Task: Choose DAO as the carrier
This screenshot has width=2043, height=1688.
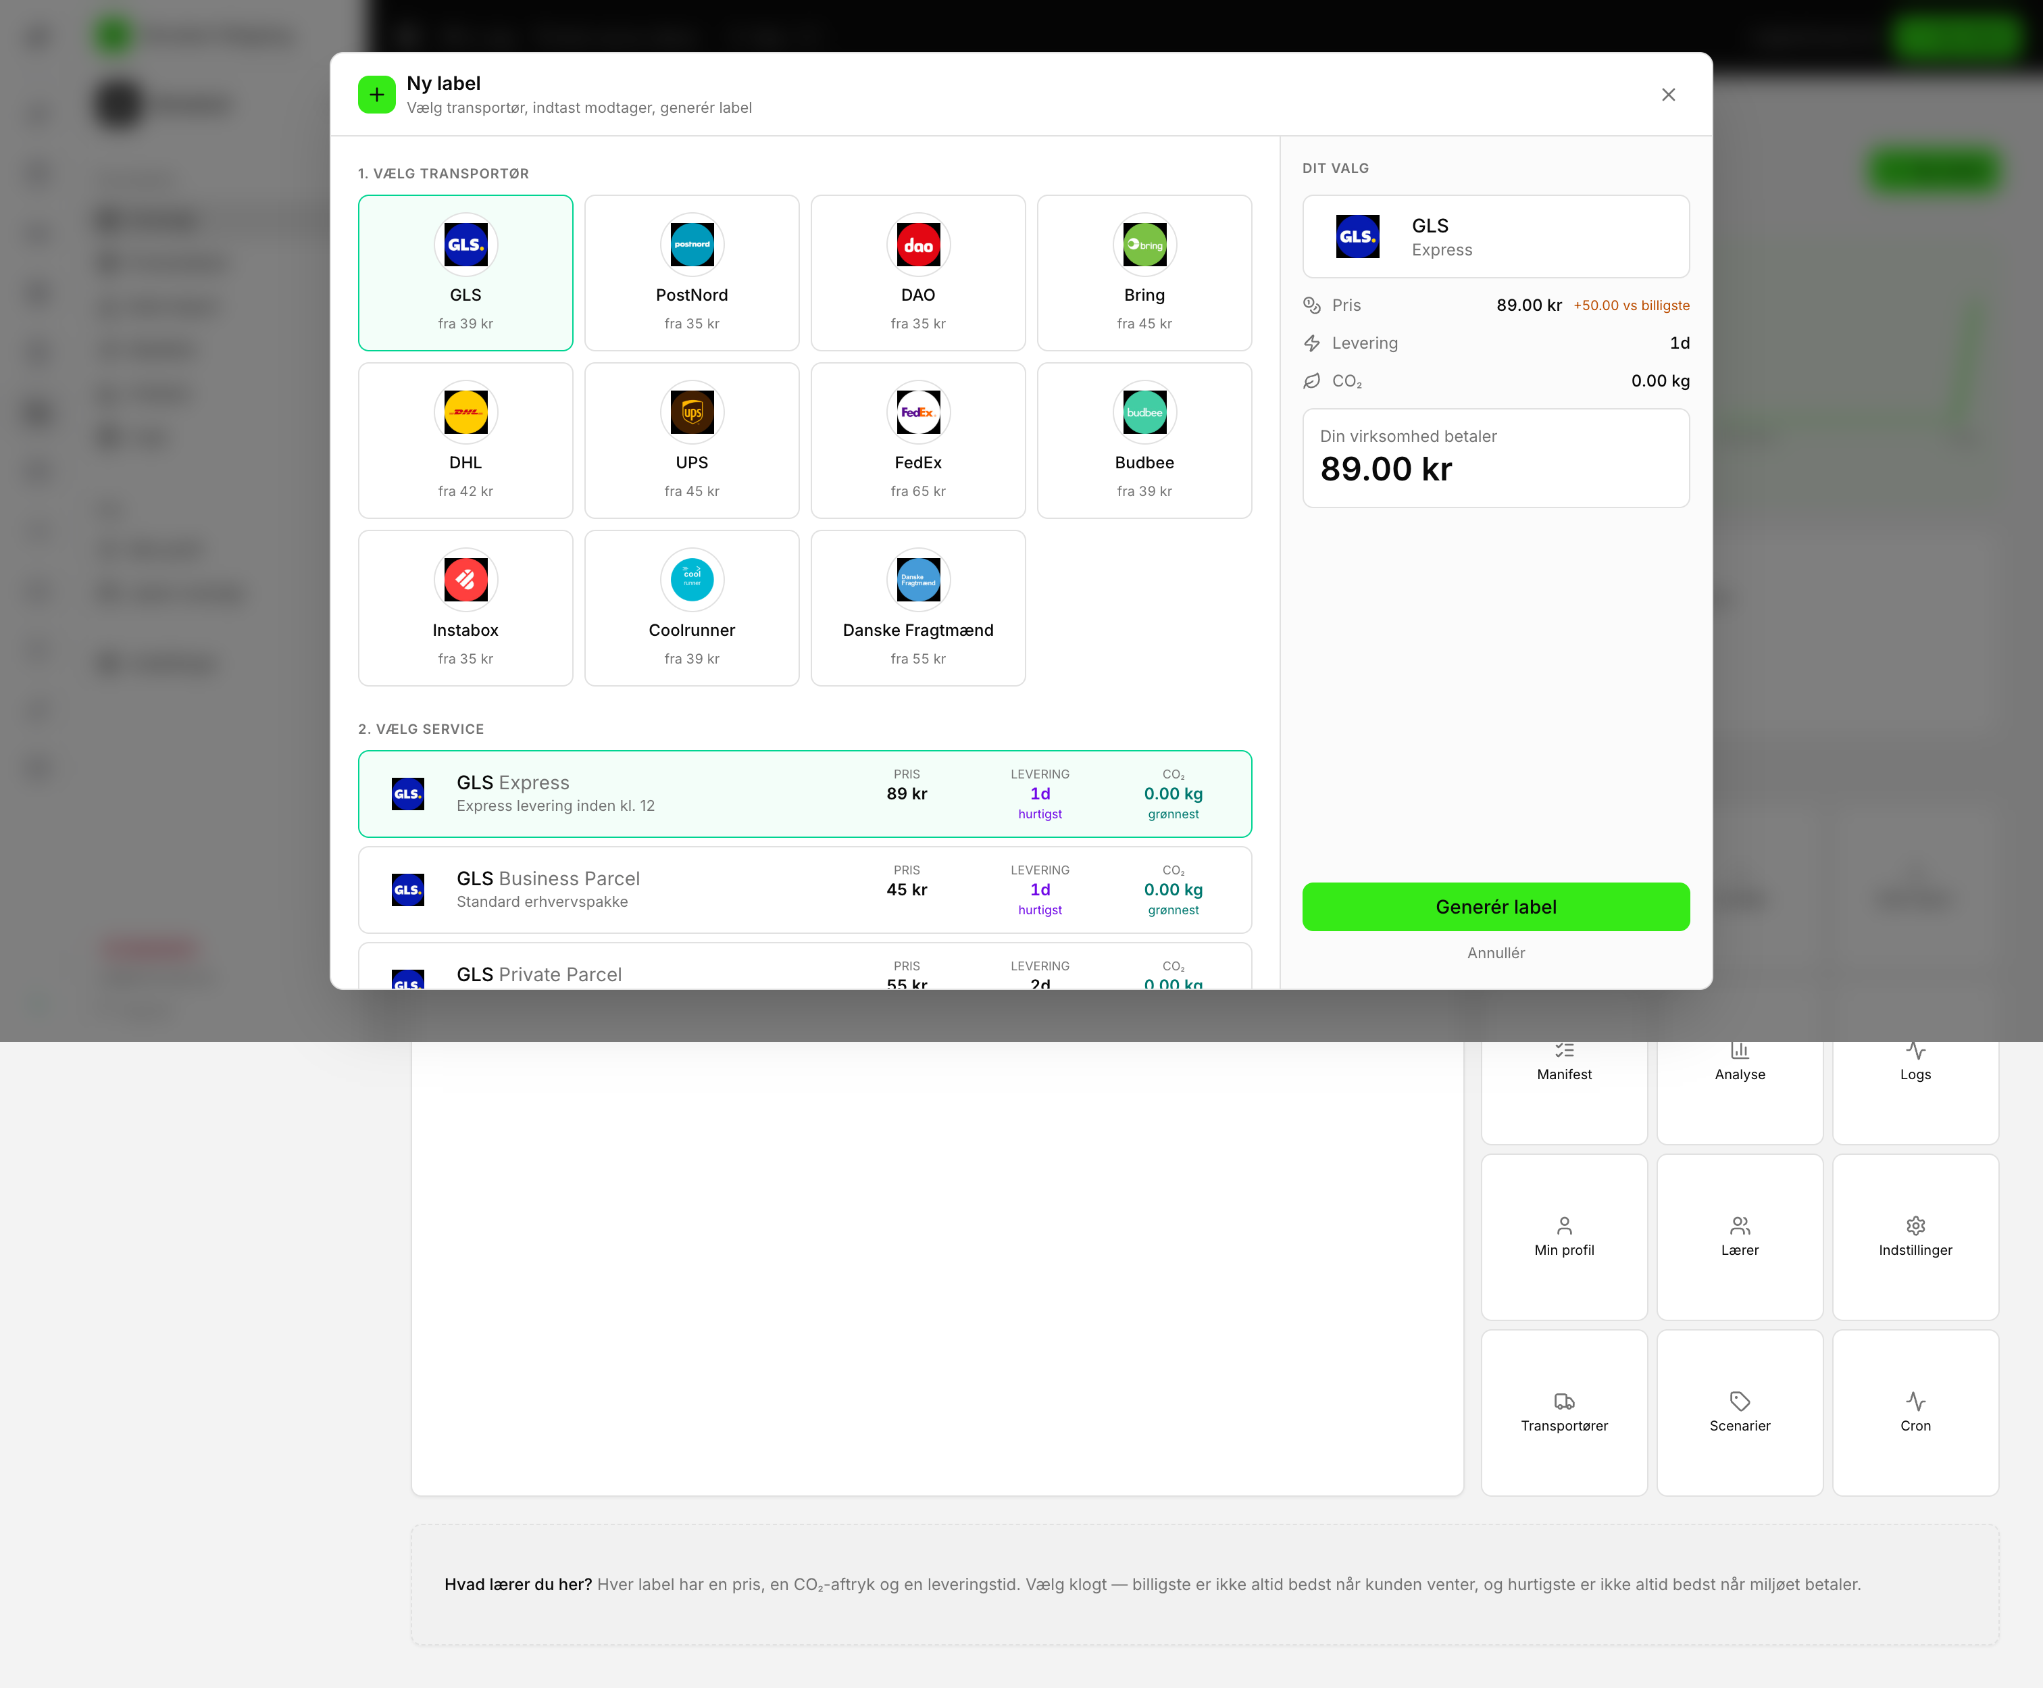Action: pyautogui.click(x=919, y=272)
